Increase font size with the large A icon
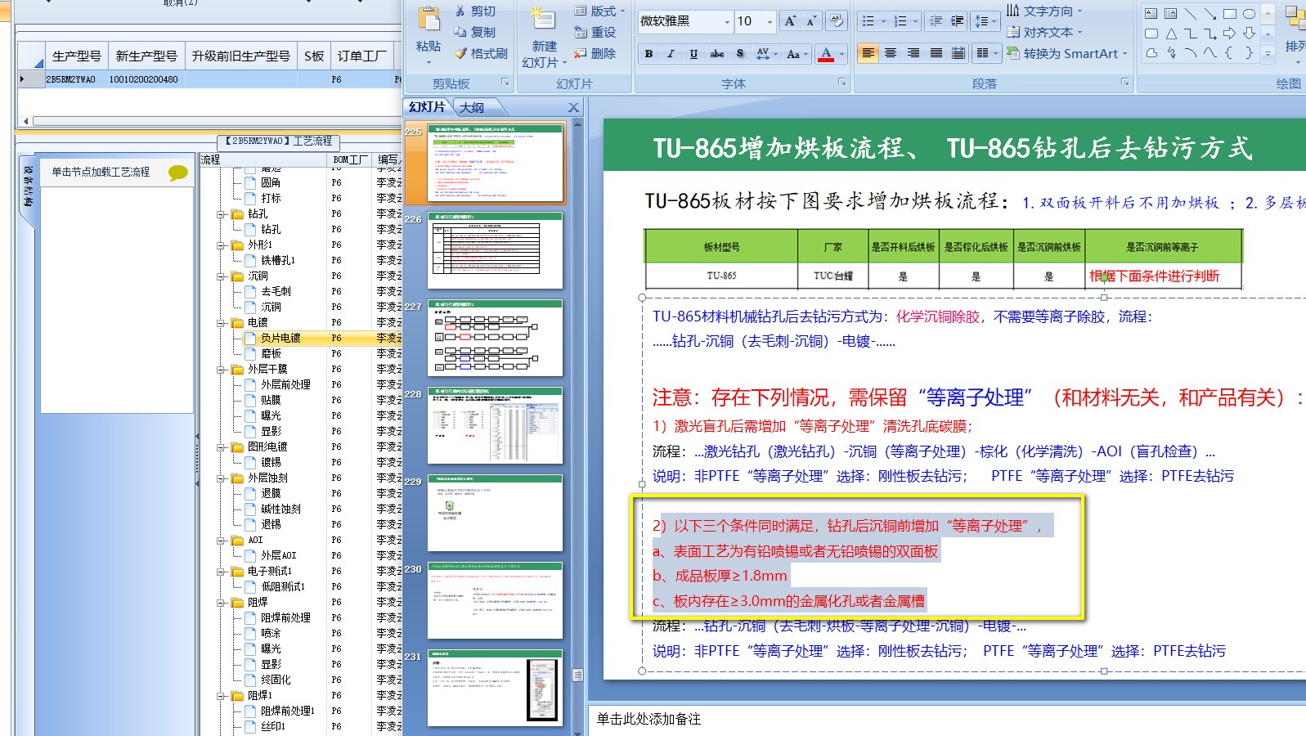The image size is (1306, 736). 790,21
